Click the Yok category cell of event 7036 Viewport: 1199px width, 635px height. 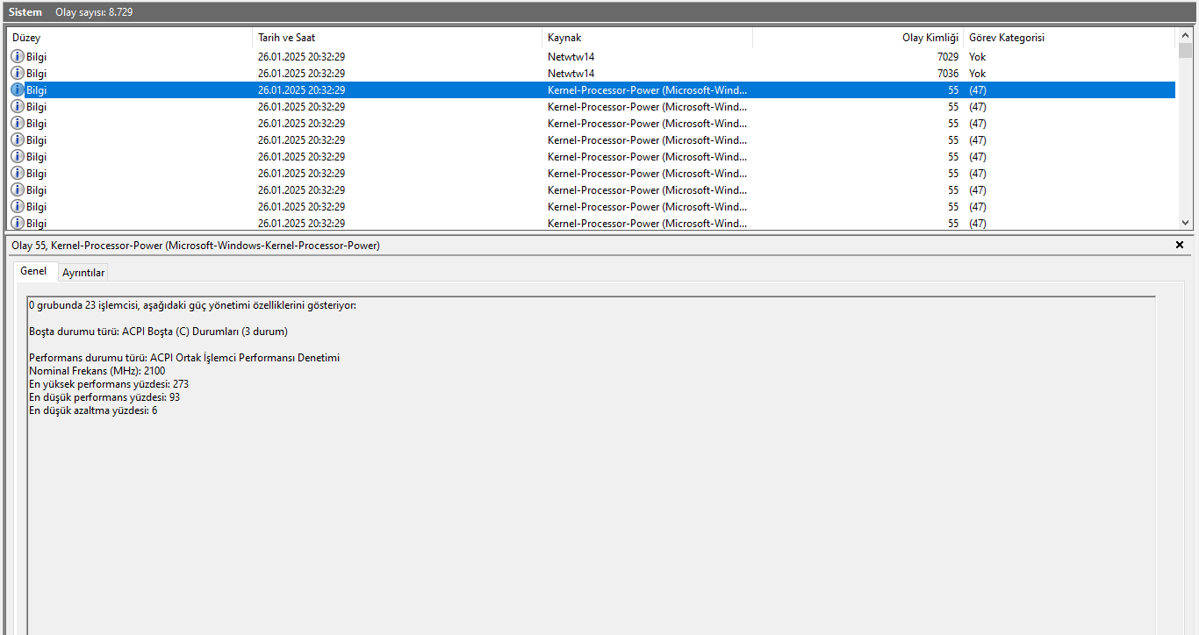(977, 74)
